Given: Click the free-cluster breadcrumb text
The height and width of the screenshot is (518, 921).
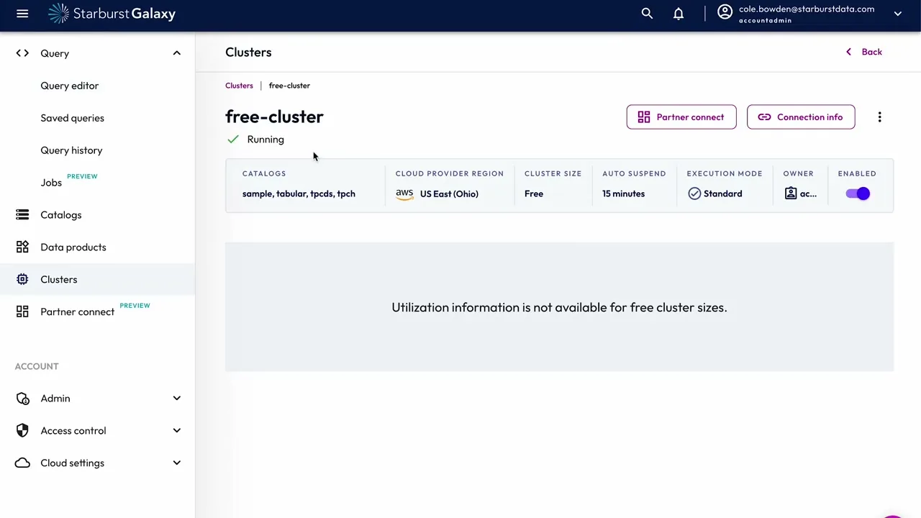Looking at the screenshot, I should coord(289,86).
